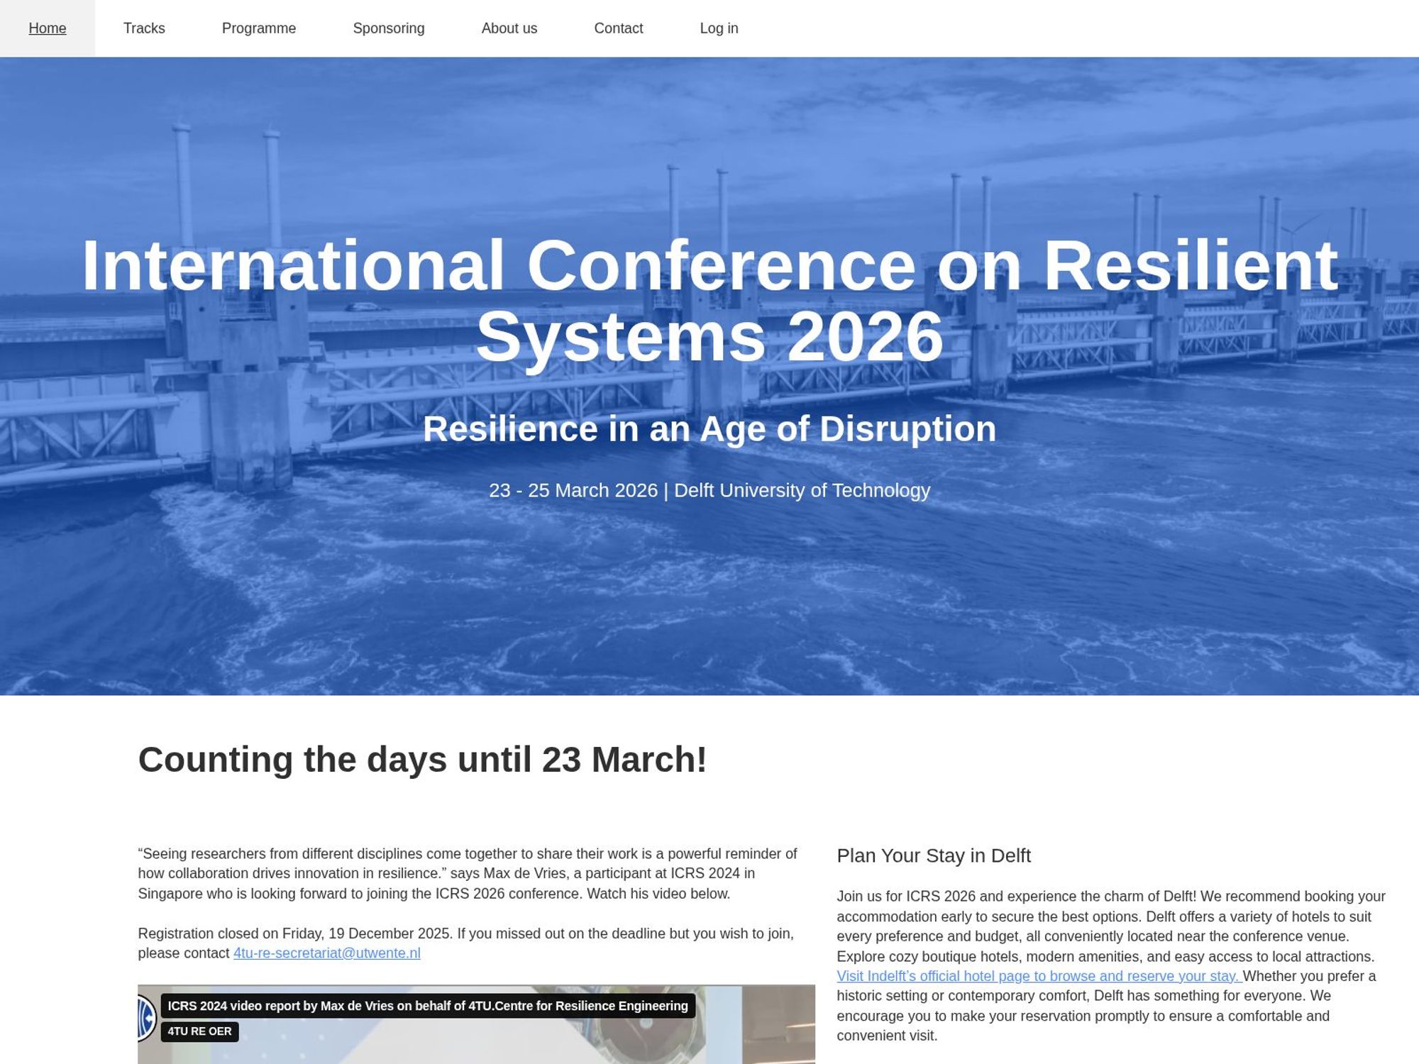Open the Tracks page

point(144,28)
